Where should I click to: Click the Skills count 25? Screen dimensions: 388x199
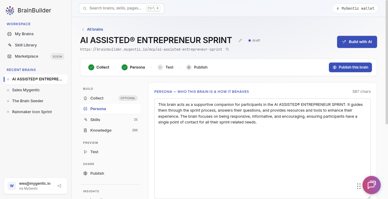[136, 120]
